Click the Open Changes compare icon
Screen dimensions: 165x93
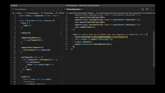[143, 9]
